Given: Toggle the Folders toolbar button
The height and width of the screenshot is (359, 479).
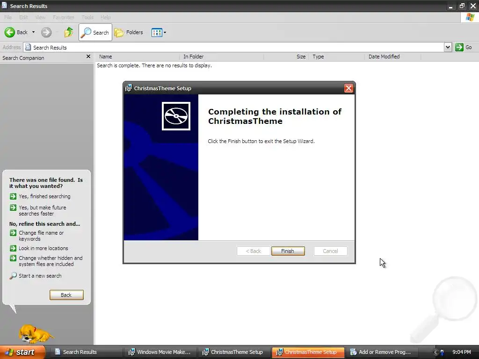Looking at the screenshot, I should tap(129, 32).
